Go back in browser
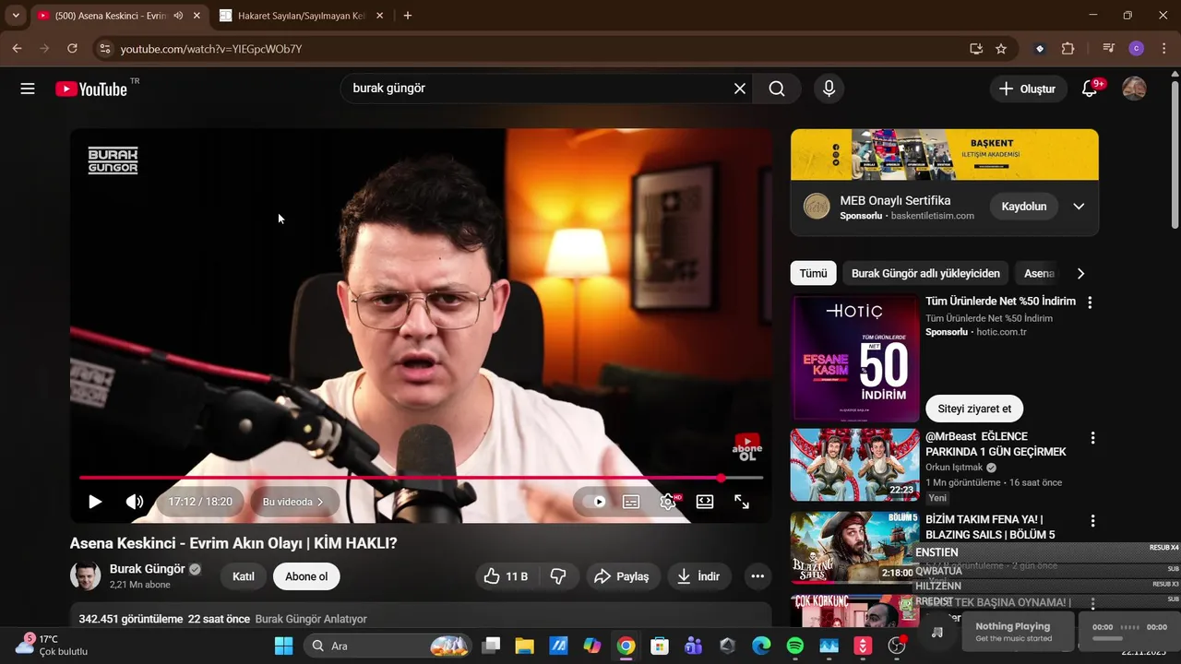 (x=17, y=48)
